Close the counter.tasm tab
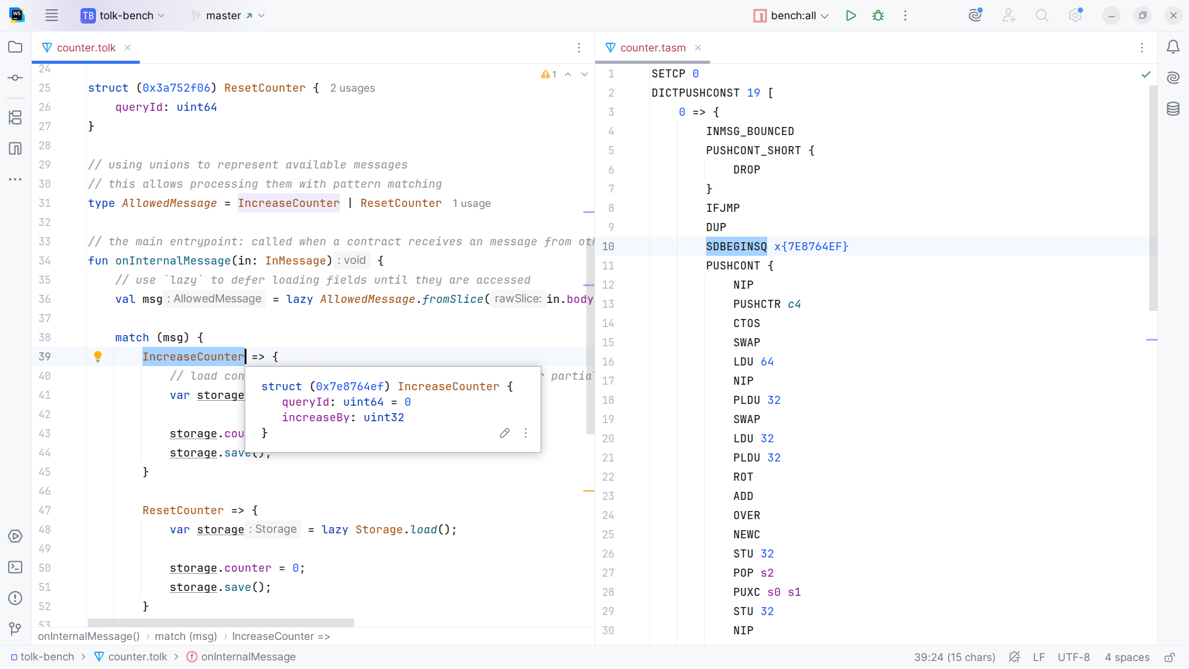 pos(698,48)
